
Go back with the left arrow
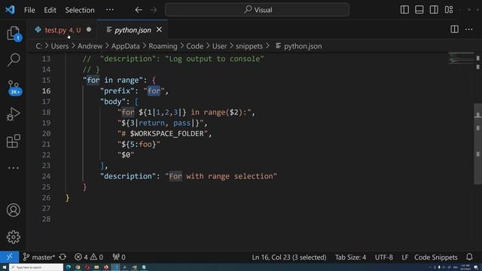pos(139,10)
